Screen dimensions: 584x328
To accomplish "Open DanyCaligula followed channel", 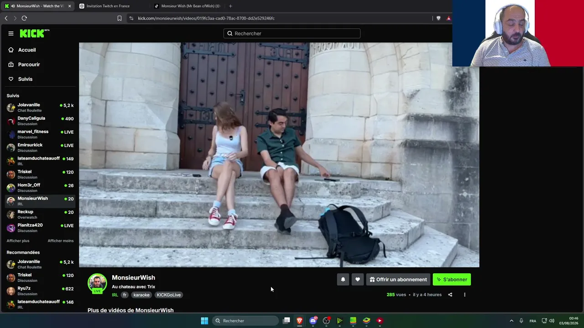I will coord(40,121).
